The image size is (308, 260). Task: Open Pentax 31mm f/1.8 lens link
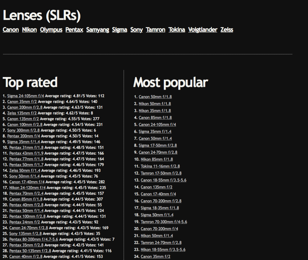pos(26,147)
